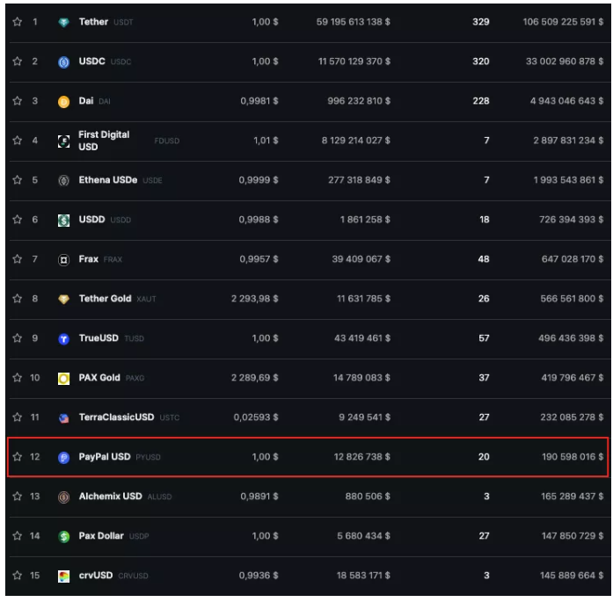
Task: Toggle the favorite star for USDD
Action: pyautogui.click(x=16, y=220)
